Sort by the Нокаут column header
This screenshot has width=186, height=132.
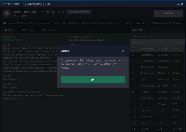tap(176, 42)
